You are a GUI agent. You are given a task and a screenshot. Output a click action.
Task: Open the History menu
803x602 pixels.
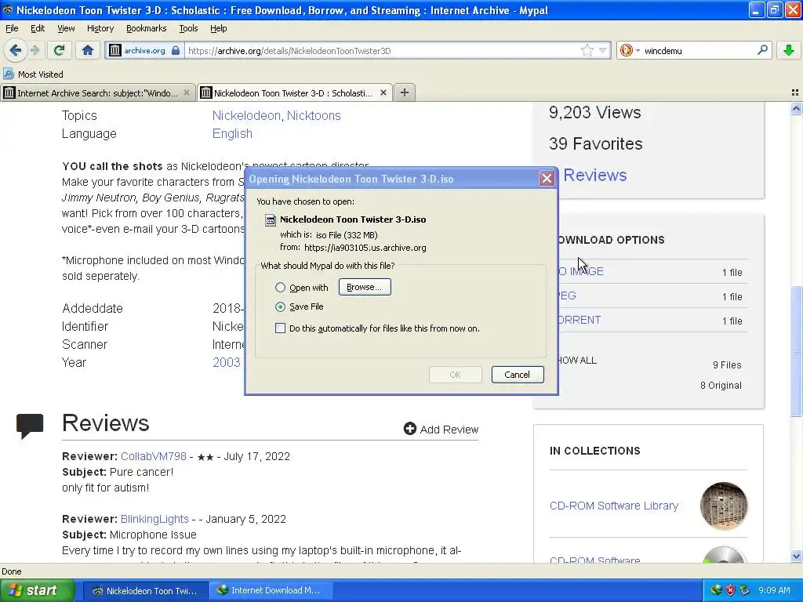click(x=100, y=28)
